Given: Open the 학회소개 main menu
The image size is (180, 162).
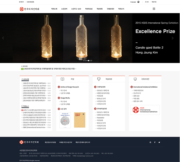Looking at the screenshot, I should point(54,9).
